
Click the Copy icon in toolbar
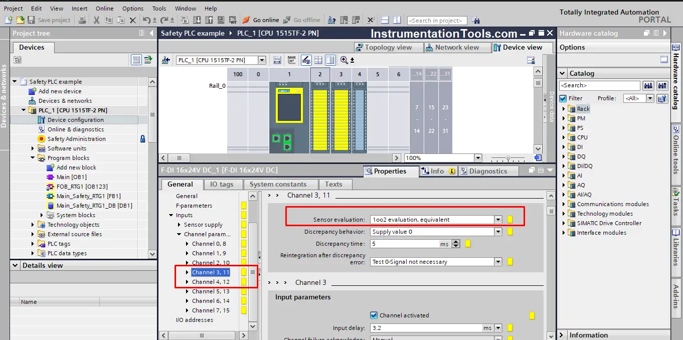108,20
